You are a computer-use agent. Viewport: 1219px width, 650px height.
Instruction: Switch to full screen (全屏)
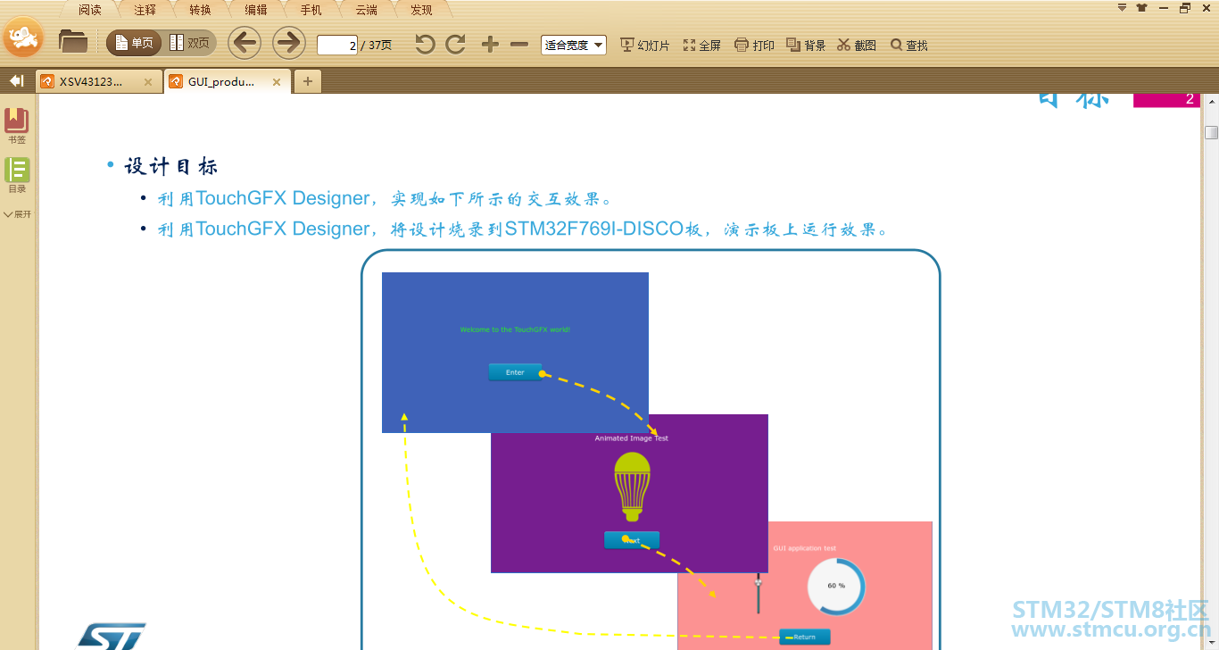(702, 45)
